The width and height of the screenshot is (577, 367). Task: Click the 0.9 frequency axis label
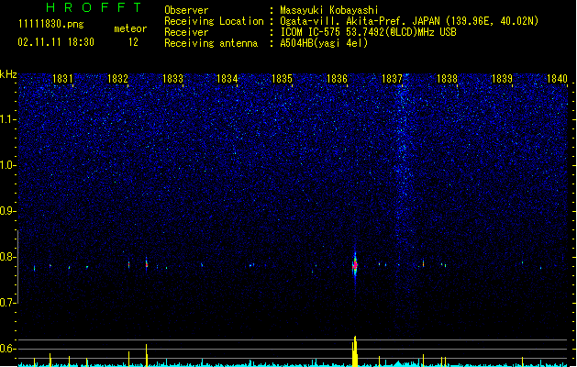[7, 211]
